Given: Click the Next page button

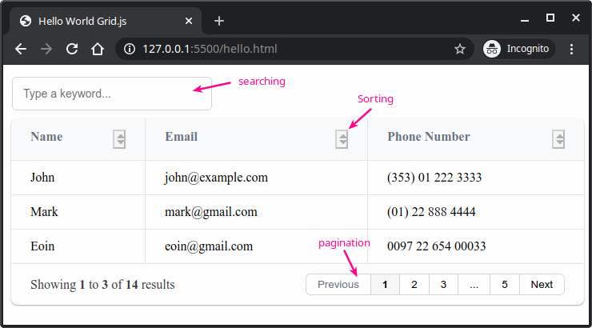Looking at the screenshot, I should [542, 285].
